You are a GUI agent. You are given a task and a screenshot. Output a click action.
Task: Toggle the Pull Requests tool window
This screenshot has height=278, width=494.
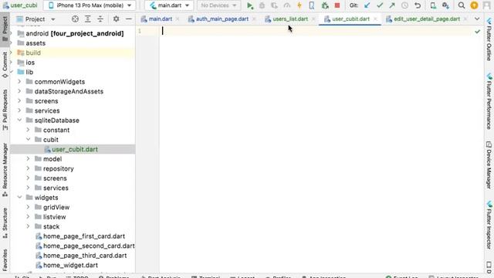pyautogui.click(x=5, y=110)
